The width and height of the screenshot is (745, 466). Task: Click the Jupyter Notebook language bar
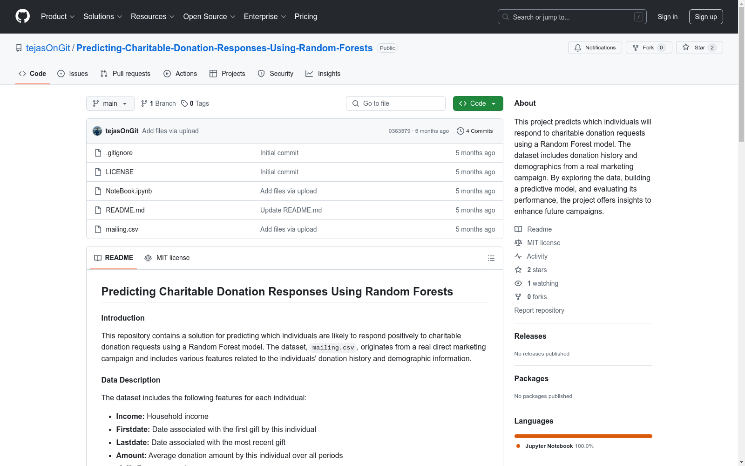click(583, 436)
